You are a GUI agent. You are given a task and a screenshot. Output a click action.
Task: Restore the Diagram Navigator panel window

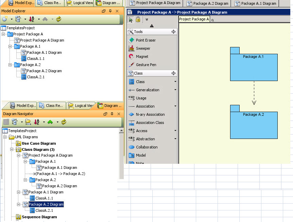point(105,114)
